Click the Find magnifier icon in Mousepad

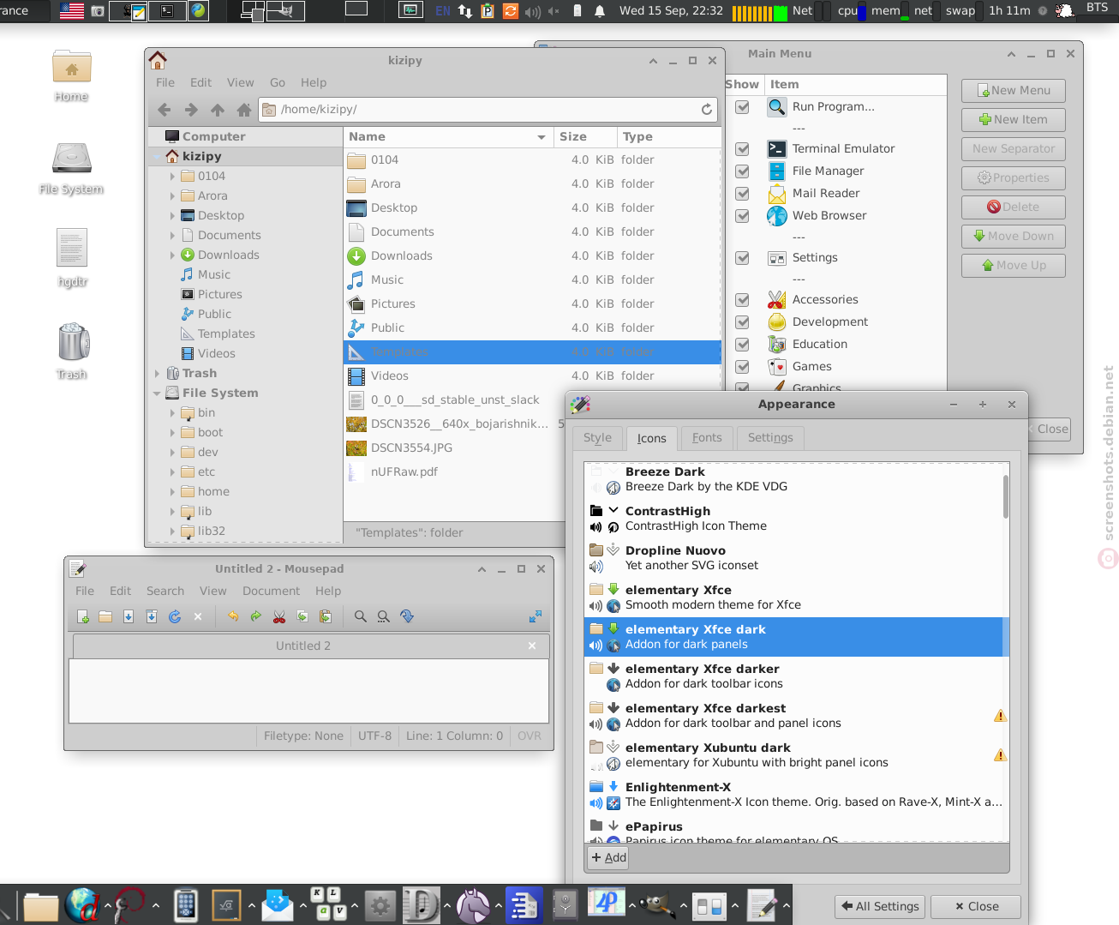361,616
